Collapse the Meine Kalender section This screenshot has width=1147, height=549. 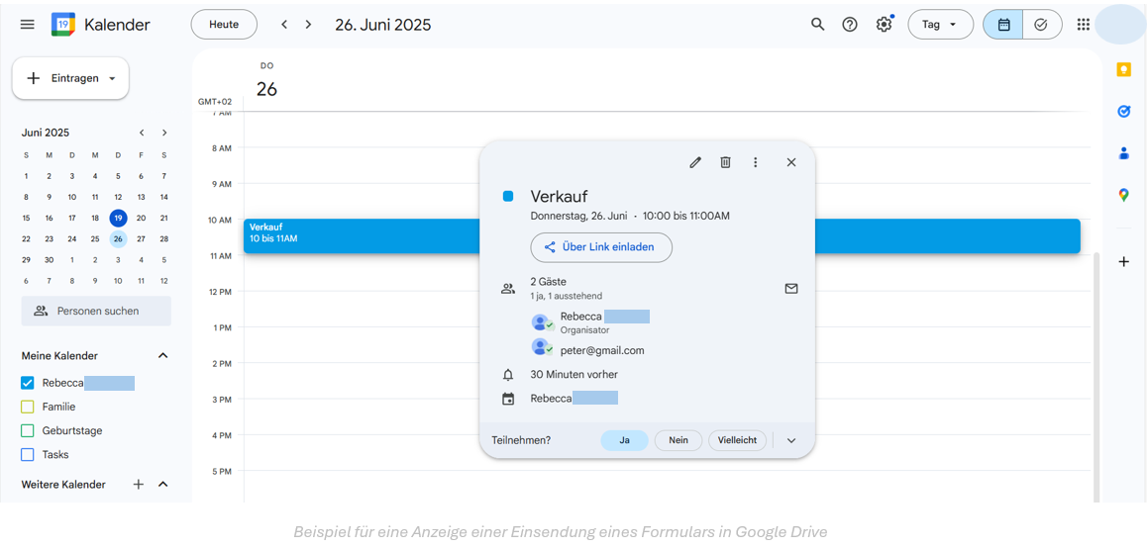pos(163,356)
